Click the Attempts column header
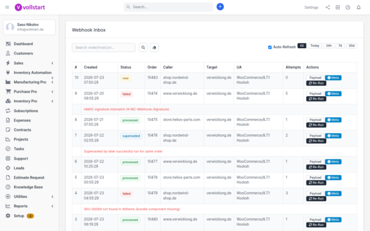 [293, 67]
